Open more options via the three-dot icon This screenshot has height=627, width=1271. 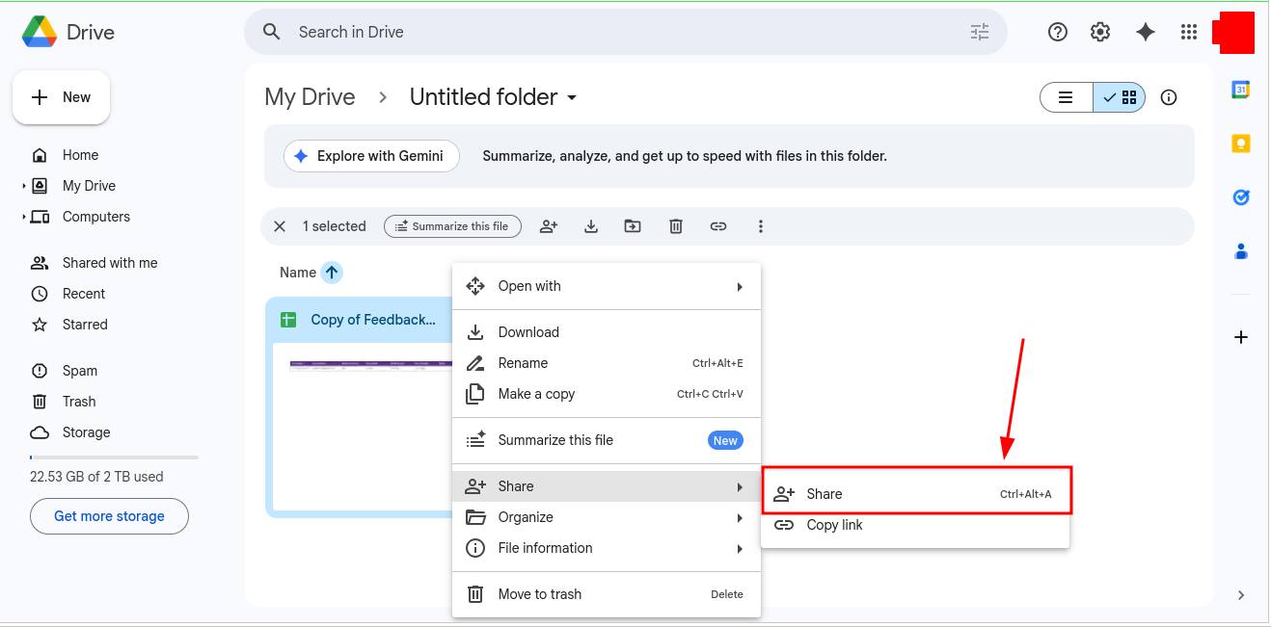click(761, 225)
